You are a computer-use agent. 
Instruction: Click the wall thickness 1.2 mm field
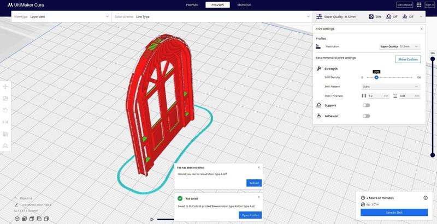tap(379, 96)
